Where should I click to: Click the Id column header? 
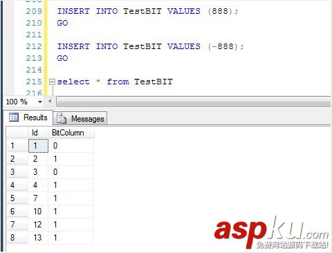[38, 133]
